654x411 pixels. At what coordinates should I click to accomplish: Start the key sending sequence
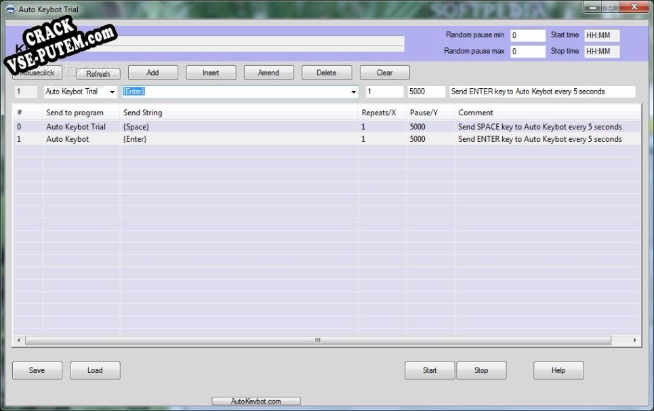click(x=430, y=370)
